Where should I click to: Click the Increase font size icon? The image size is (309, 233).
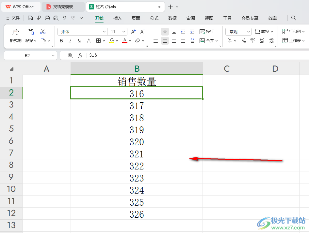(133, 32)
